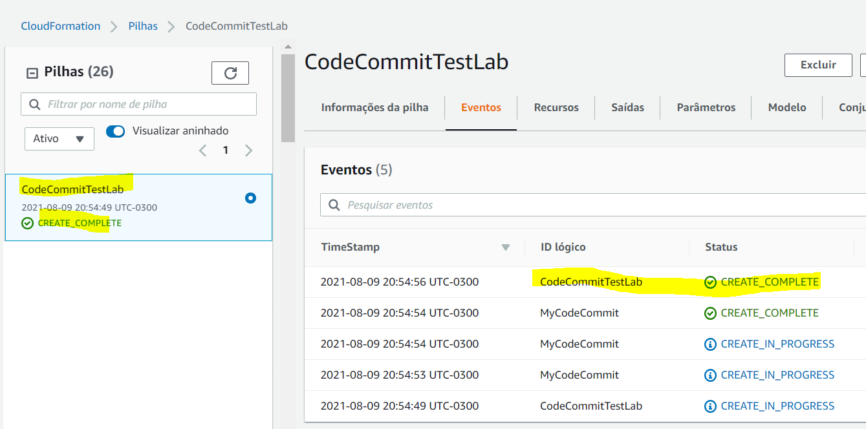Click search magnifier icon in events search
Image resolution: width=866 pixels, height=429 pixels.
(x=334, y=205)
